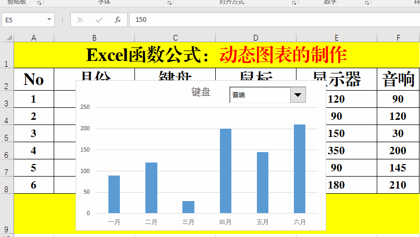Select cell F8 with value 210

tap(398, 185)
